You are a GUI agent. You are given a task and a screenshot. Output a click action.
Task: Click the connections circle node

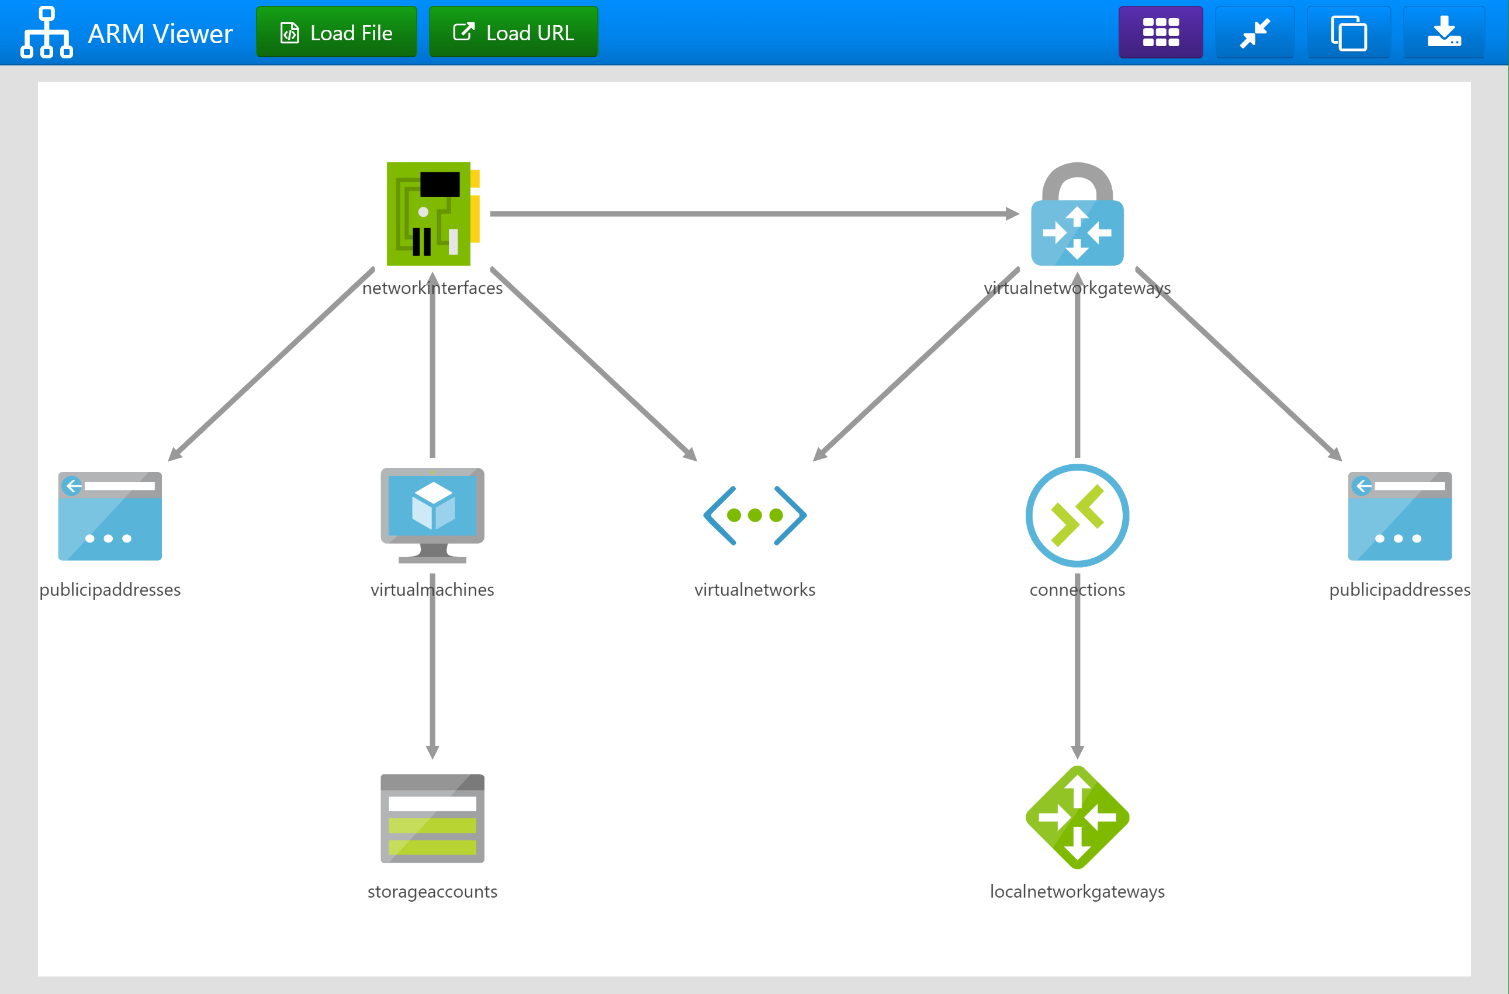coord(1077,515)
